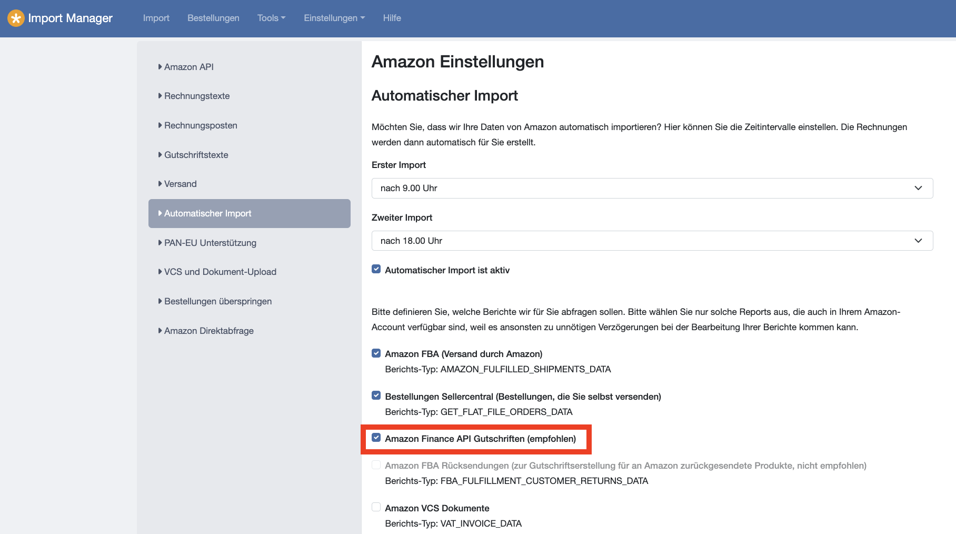
Task: Toggle Bestellungen Sellercentral checkbox
Action: click(376, 395)
